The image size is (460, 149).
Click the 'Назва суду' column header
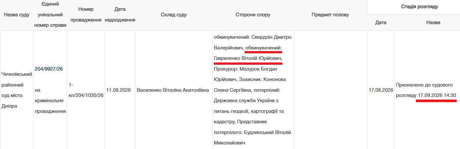[17, 15]
